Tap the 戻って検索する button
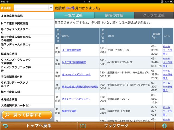The image size is (174, 130). [x=27, y=115]
